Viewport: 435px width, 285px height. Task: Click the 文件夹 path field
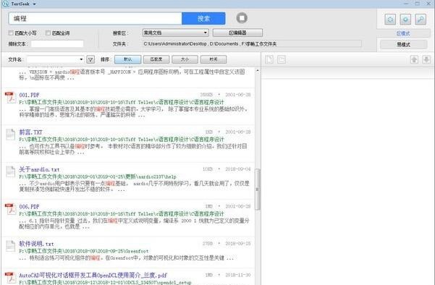252,44
